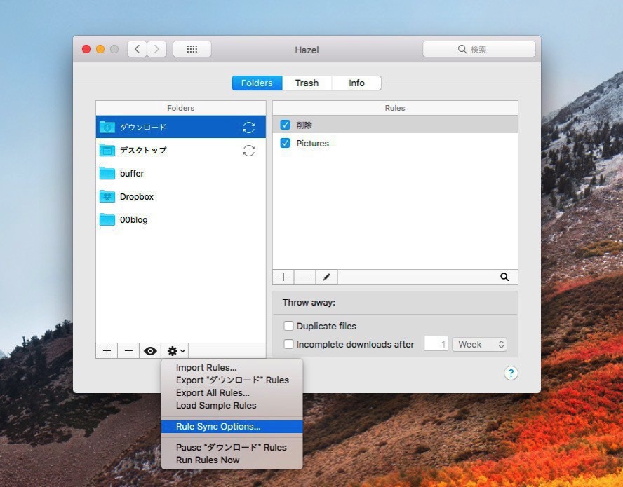
Task: Show all preferences grid button
Action: tap(192, 49)
